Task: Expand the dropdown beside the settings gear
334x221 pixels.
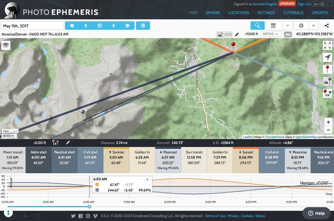Action: (313, 25)
